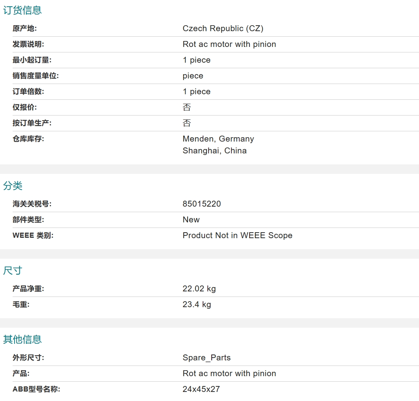Image resolution: width=419 pixels, height=401 pixels.
Task: Click the 销售度量单位 piece value
Action: tap(193, 76)
